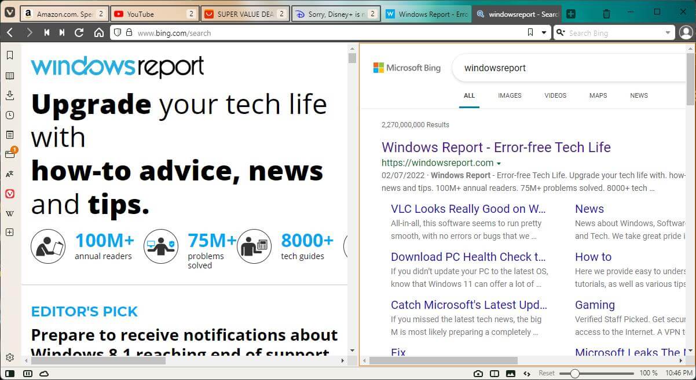Expand the address bar dropdown arrow
Viewport: 696px width, 380px height.
(544, 33)
